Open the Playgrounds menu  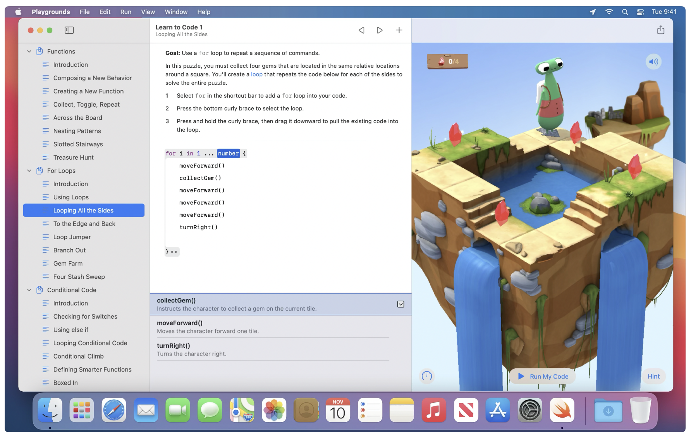(51, 12)
